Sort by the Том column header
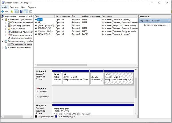The image size is (172, 123). pyautogui.click(x=44, y=16)
